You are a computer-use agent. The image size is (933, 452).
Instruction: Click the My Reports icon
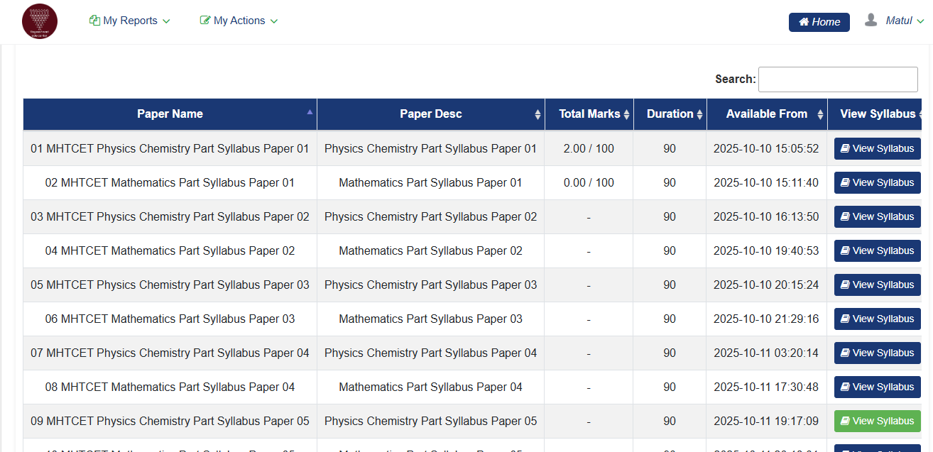tap(94, 21)
